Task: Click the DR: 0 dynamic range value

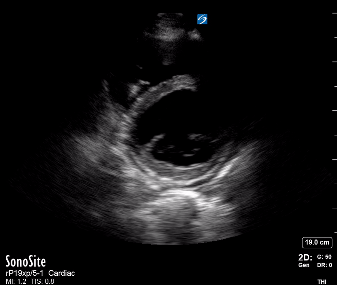Action: coord(324,265)
